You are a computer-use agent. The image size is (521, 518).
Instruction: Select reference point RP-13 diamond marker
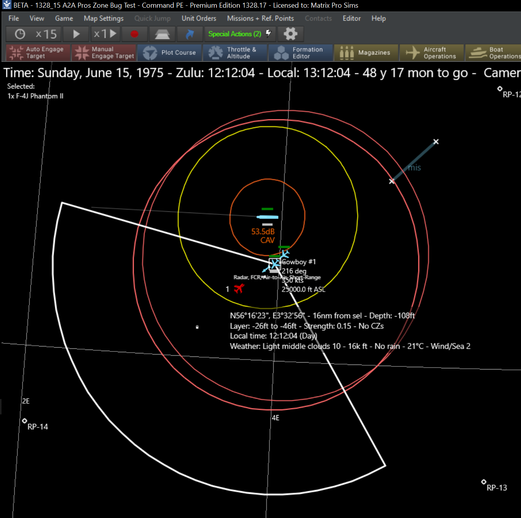click(484, 482)
